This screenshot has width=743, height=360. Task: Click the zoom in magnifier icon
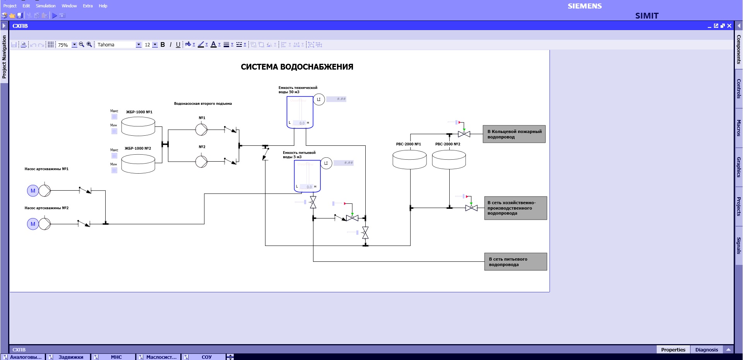pos(89,44)
